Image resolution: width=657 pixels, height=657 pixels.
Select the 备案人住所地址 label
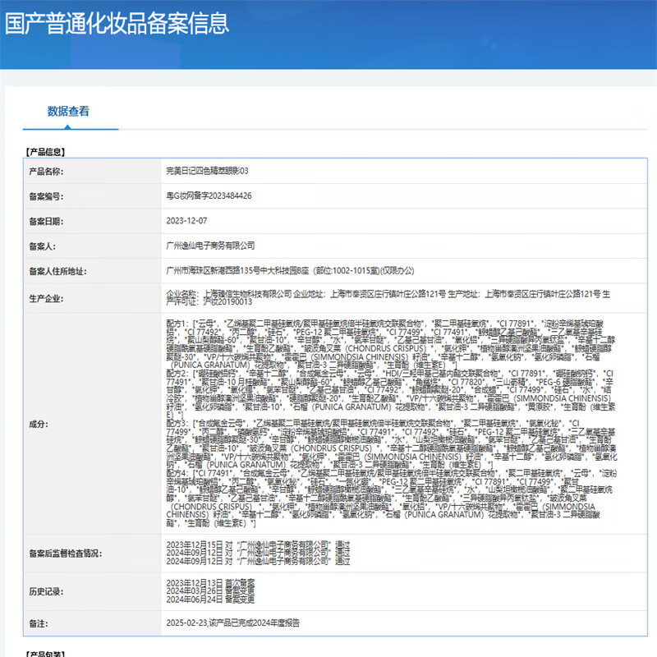pyautogui.click(x=57, y=271)
